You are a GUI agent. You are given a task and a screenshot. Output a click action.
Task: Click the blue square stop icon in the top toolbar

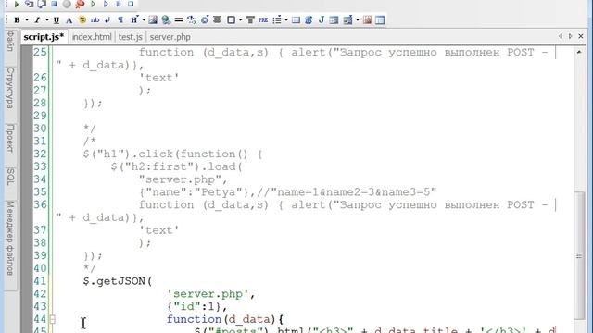pyautogui.click(x=54, y=4)
